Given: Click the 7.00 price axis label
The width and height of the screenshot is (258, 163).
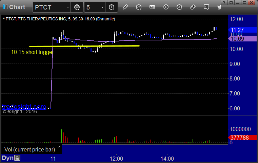Looking at the screenshot, I should click(235, 94).
